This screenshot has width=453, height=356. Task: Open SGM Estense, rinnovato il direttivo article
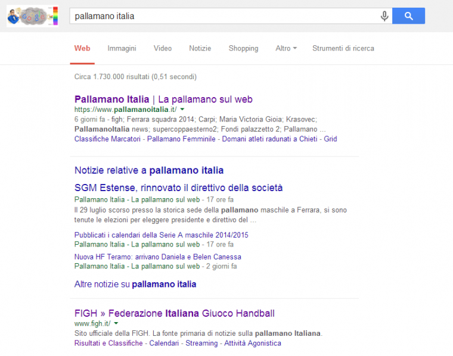179,188
